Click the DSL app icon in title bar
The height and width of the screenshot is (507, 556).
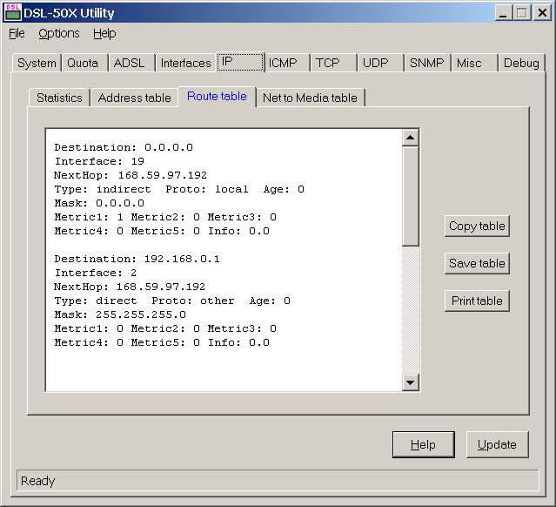[13, 12]
